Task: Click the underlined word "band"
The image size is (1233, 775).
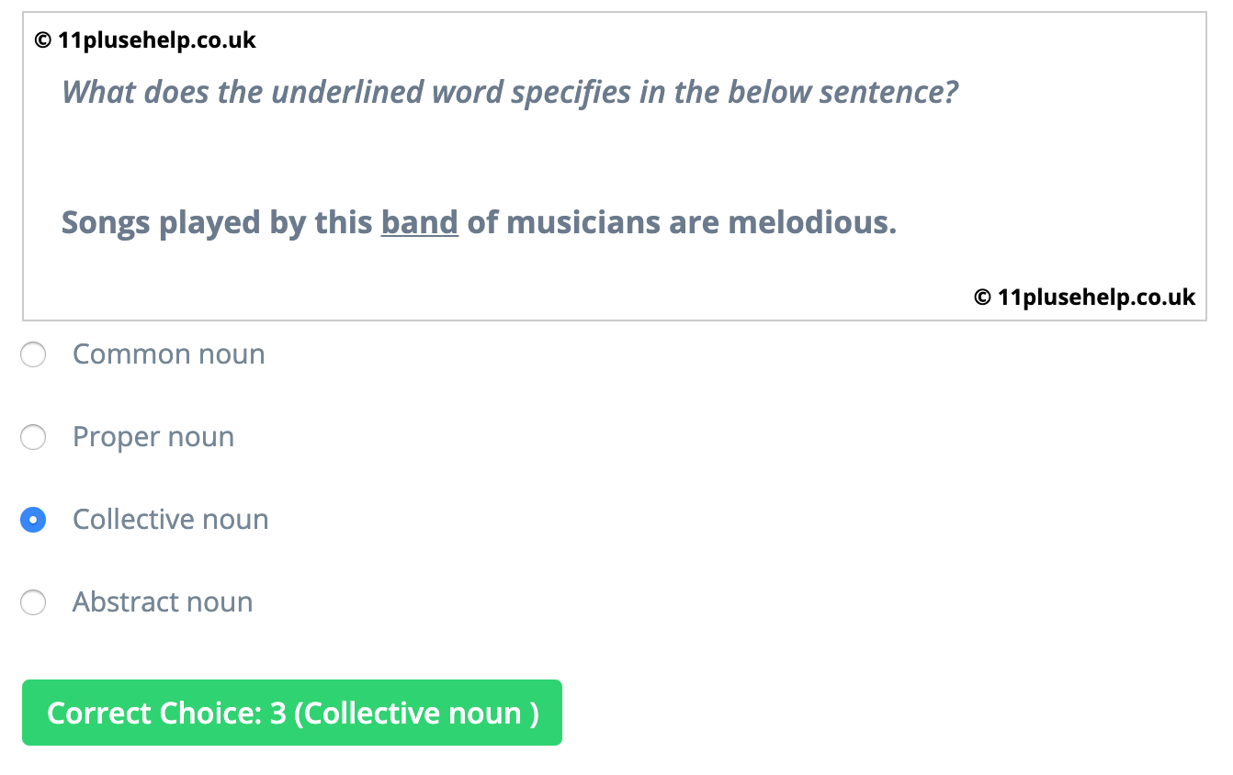Action: pos(420,222)
